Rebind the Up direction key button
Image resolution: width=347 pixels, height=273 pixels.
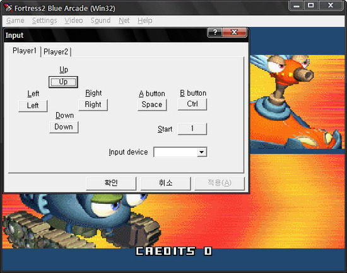pyautogui.click(x=63, y=82)
